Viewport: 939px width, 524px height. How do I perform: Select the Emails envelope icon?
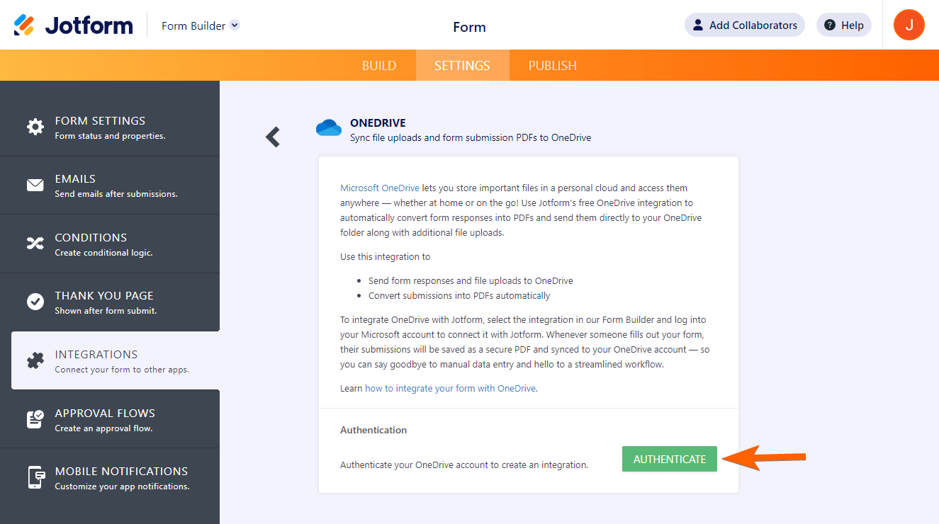[35, 186]
